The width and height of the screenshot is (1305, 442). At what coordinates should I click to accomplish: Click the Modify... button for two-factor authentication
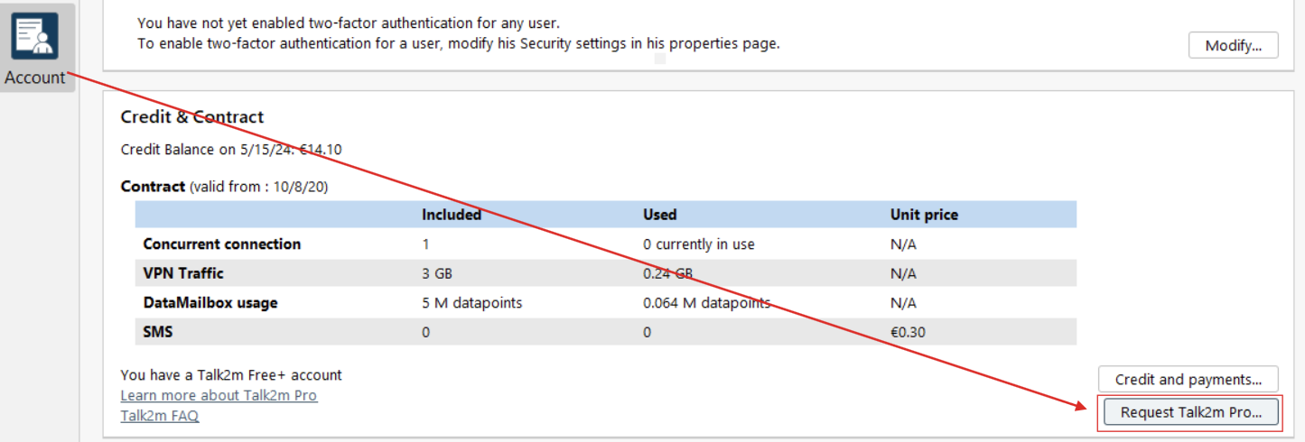[x=1233, y=45]
